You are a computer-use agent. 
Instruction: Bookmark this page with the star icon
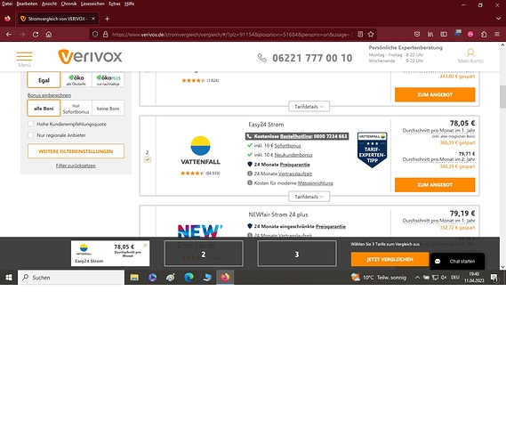(371, 34)
